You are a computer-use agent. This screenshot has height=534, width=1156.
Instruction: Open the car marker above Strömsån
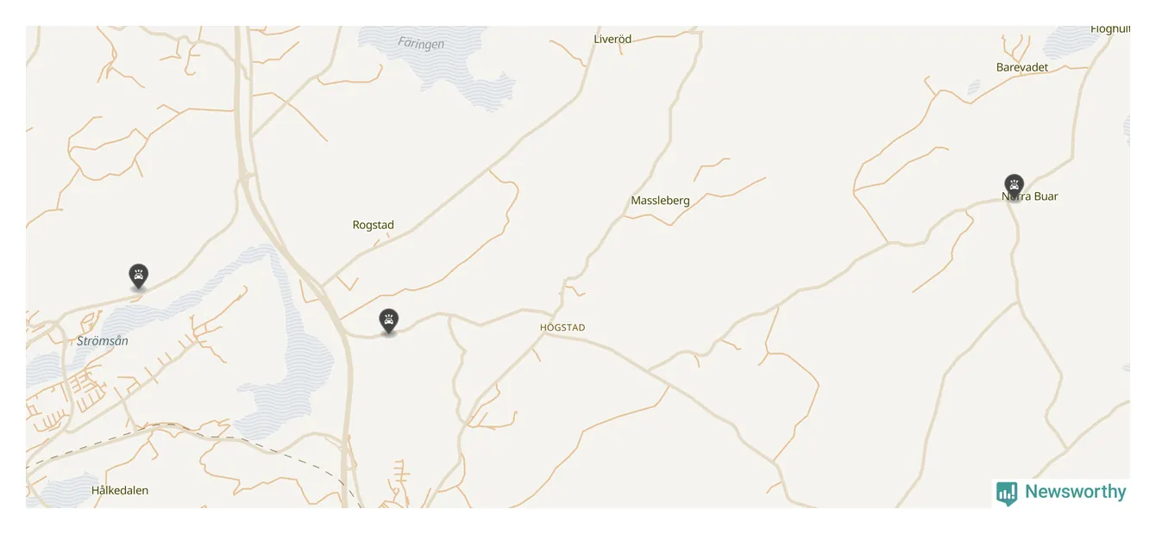(x=138, y=276)
